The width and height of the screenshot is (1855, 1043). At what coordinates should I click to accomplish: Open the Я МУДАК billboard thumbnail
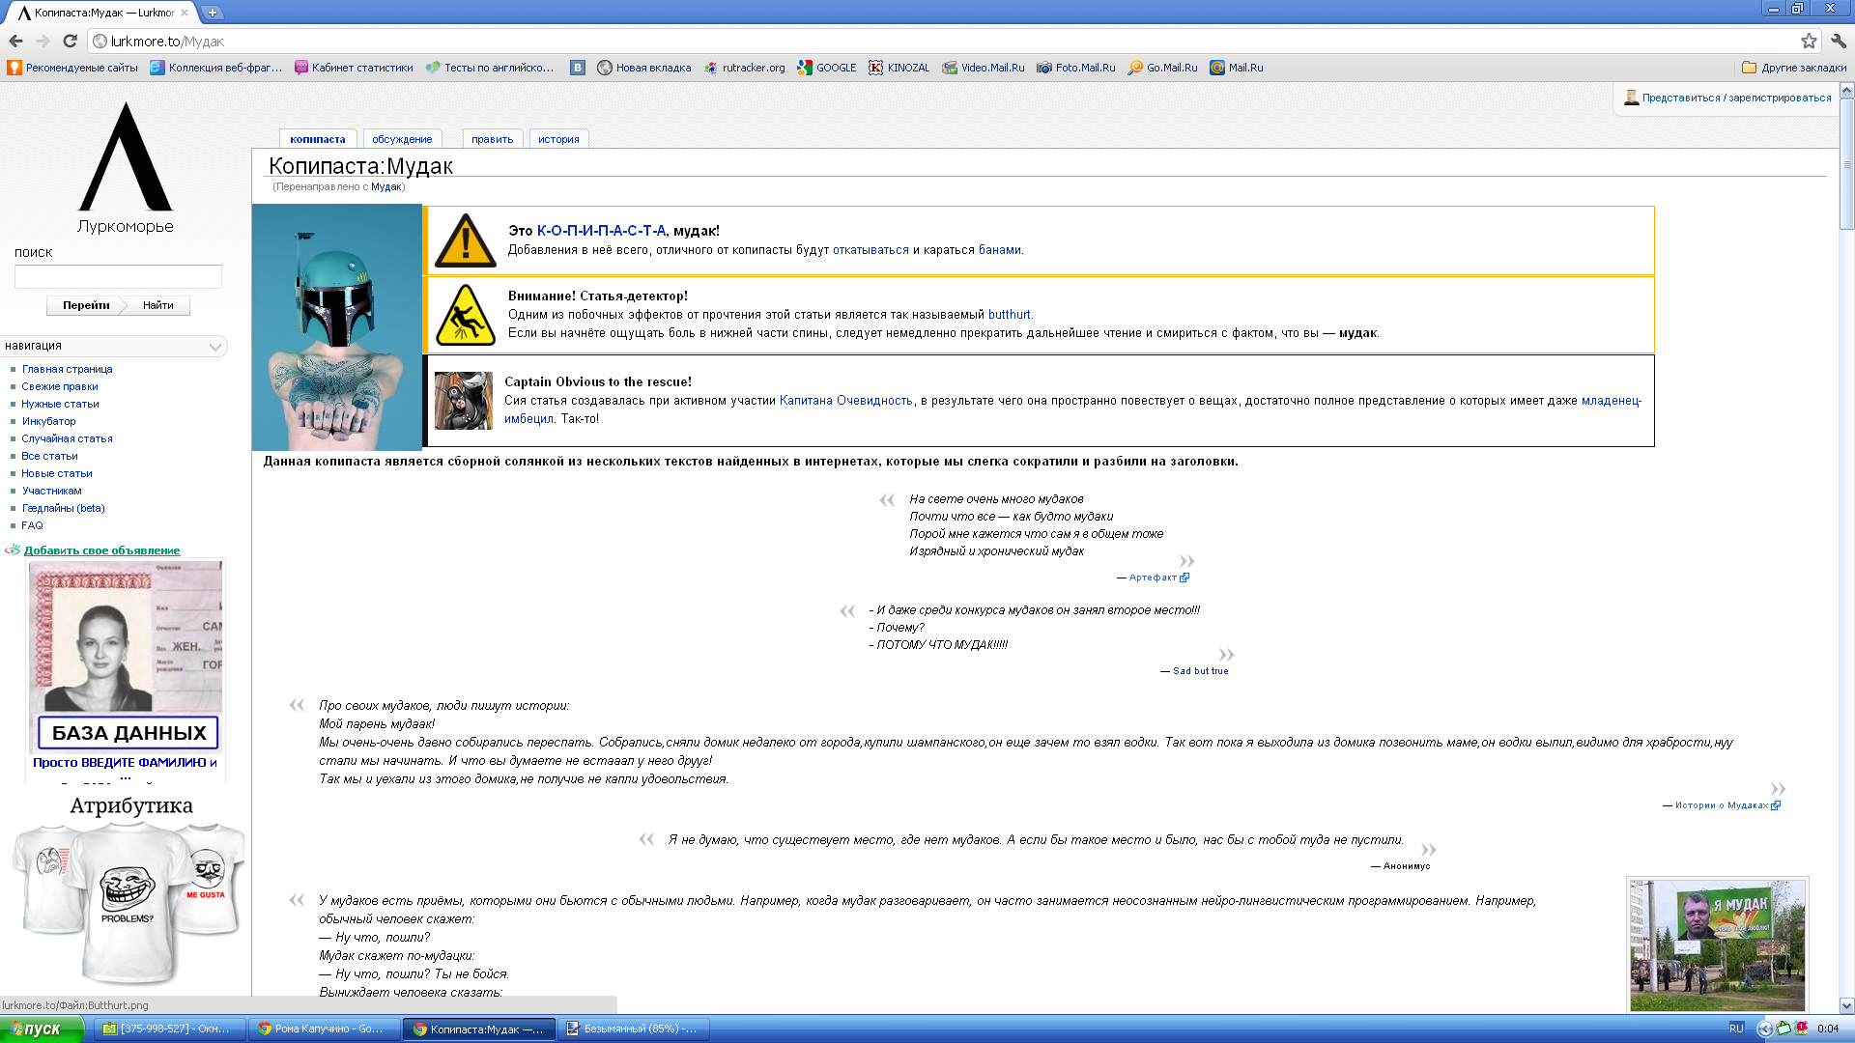(x=1717, y=944)
